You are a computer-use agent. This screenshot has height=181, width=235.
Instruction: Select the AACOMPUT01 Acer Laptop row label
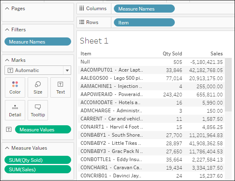click(x=112, y=70)
